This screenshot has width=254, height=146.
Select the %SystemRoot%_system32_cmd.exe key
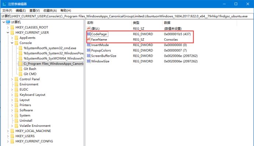click(50, 48)
